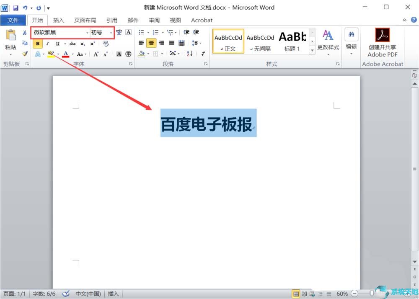The width and height of the screenshot is (419, 299).
Task: Select the 无间隔 style
Action: click(x=260, y=41)
